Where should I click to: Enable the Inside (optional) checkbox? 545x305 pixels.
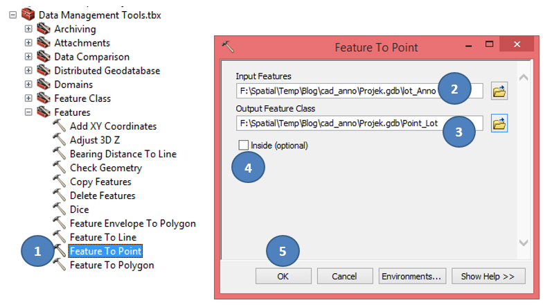pyautogui.click(x=243, y=146)
